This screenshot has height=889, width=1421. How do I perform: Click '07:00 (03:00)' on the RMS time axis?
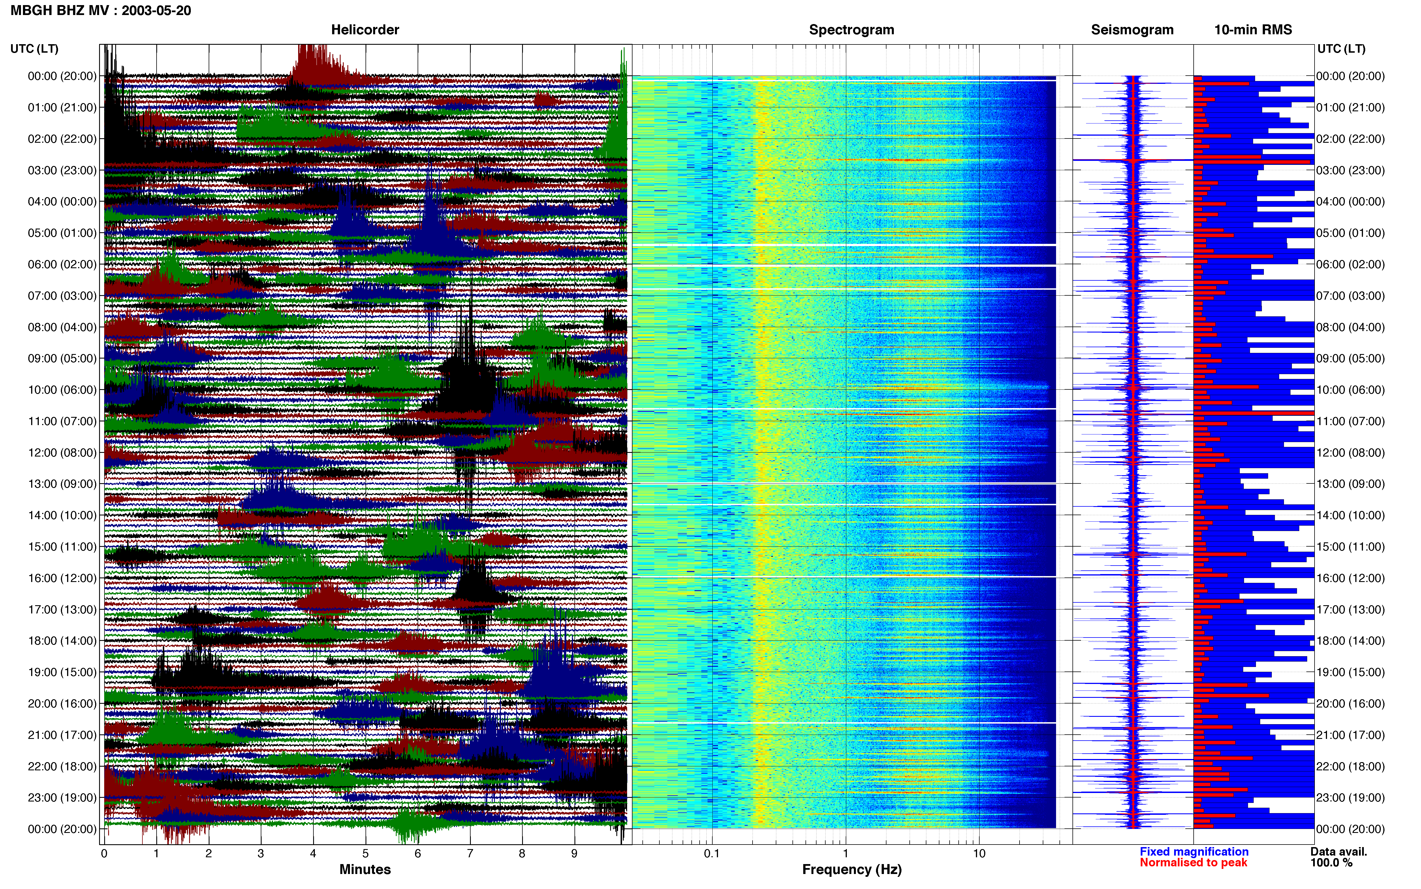point(1351,296)
